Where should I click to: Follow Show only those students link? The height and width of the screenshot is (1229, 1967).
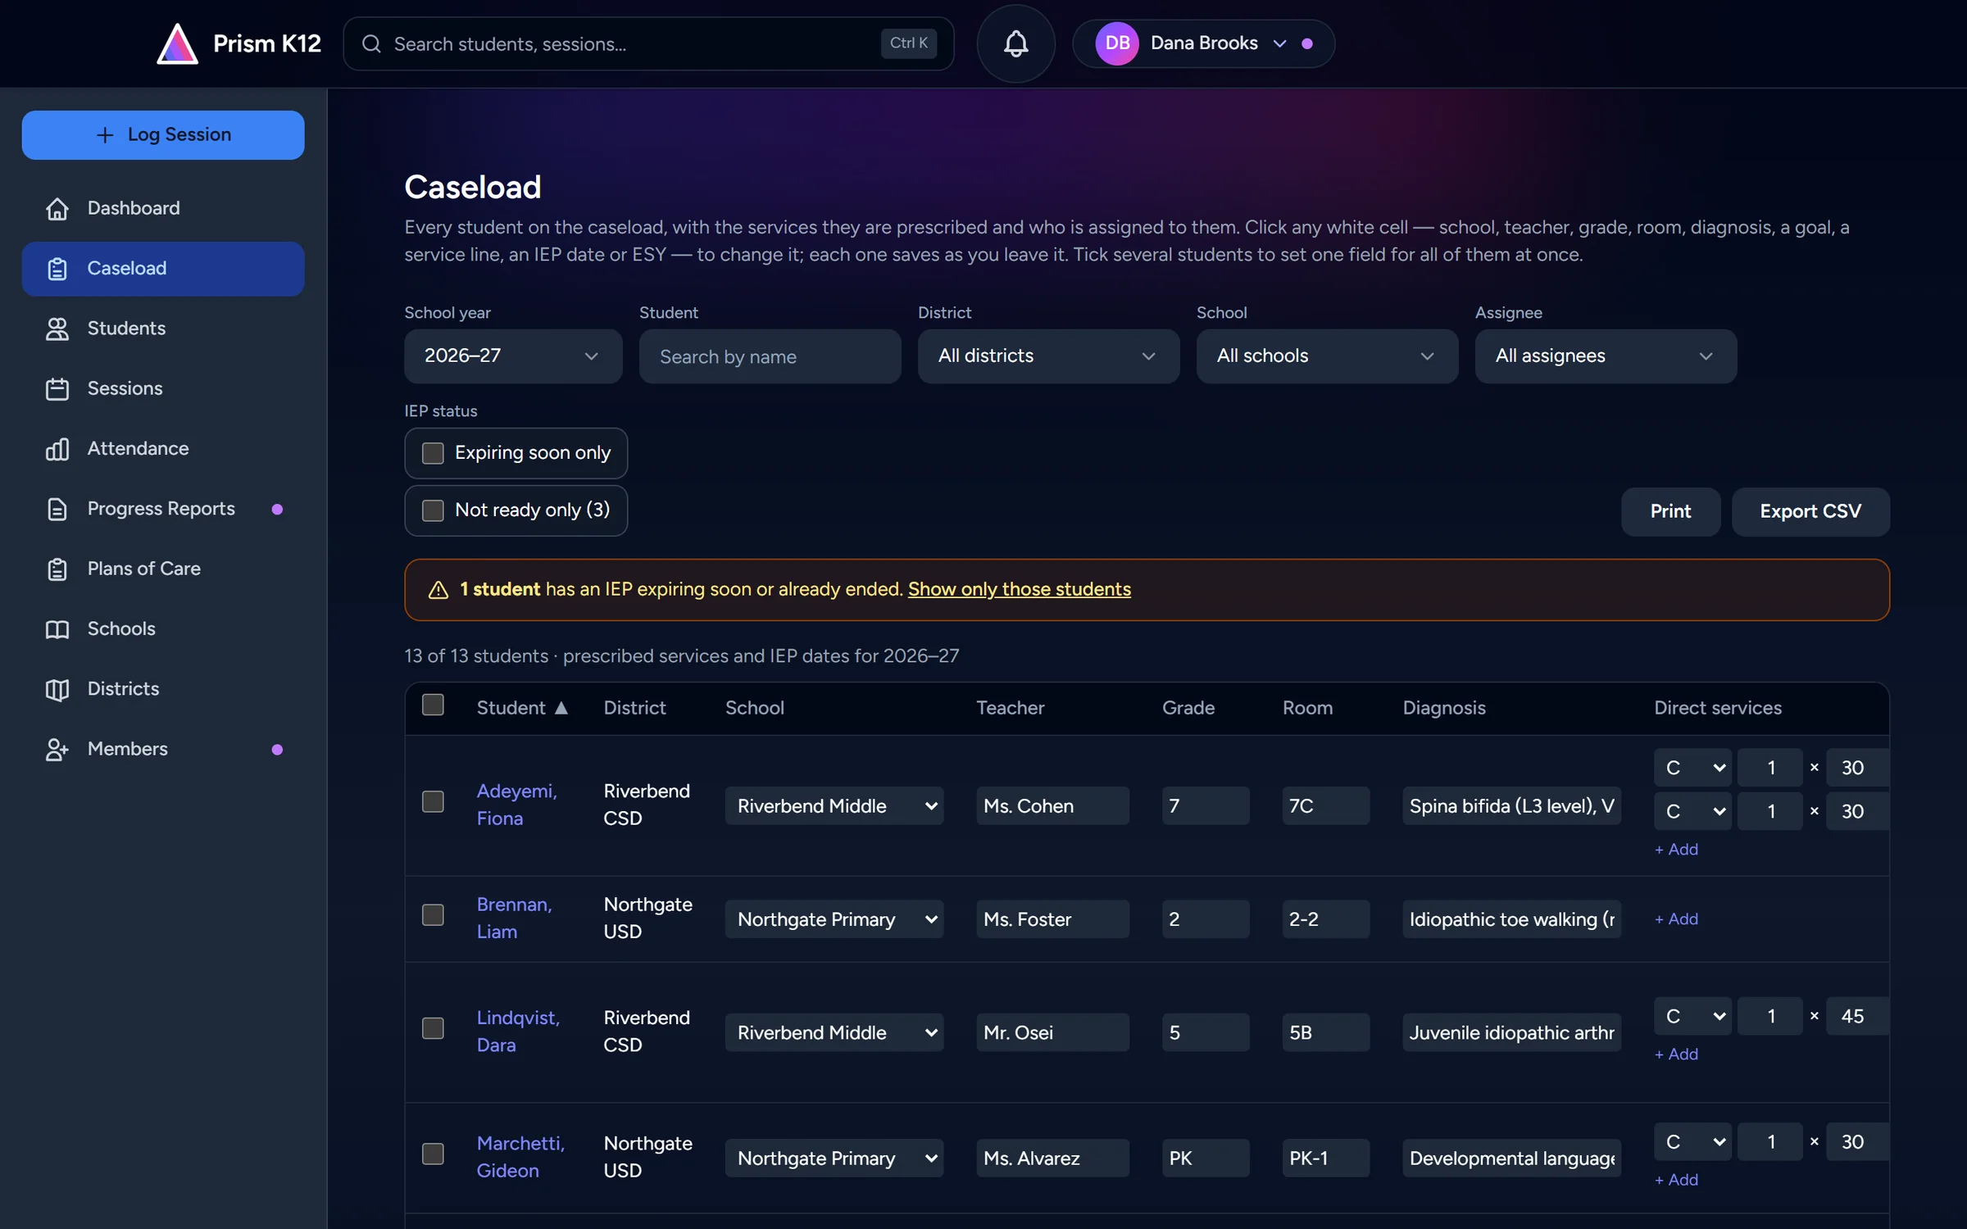(1019, 590)
